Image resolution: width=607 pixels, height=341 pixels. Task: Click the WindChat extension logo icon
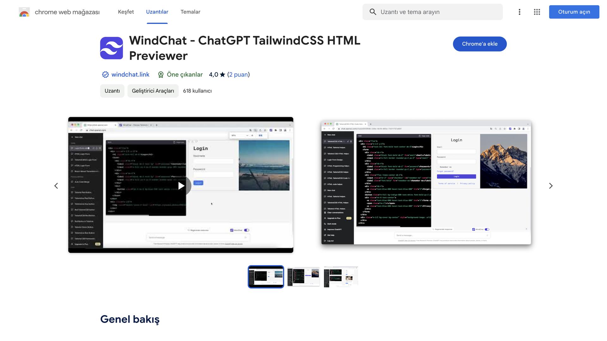(111, 48)
